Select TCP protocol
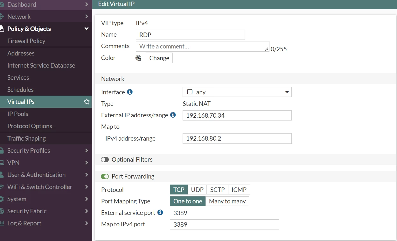The height and width of the screenshot is (241, 397). point(179,190)
